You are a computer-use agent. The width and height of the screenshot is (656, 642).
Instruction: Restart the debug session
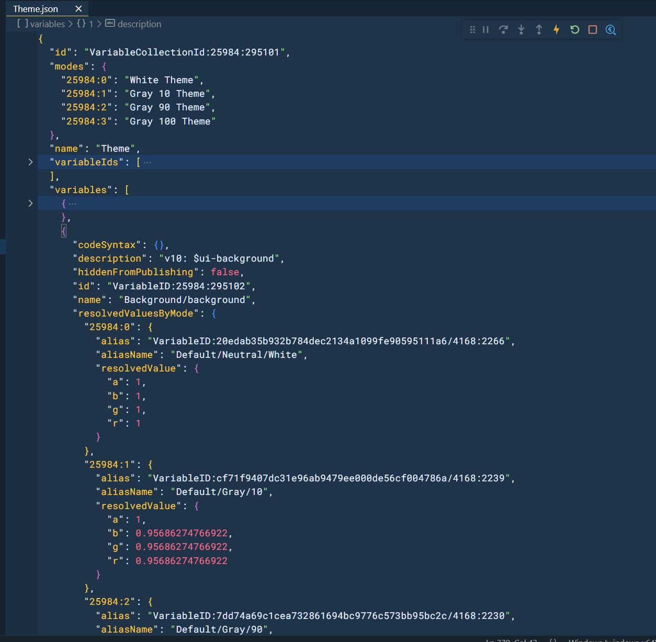(574, 30)
